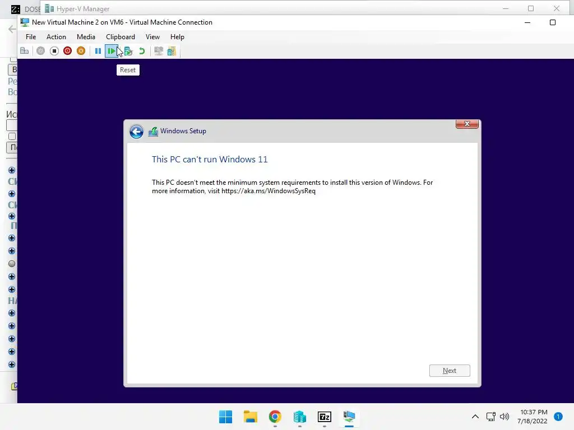The height and width of the screenshot is (430, 574).
Task: Open the Action menu
Action: [56, 37]
